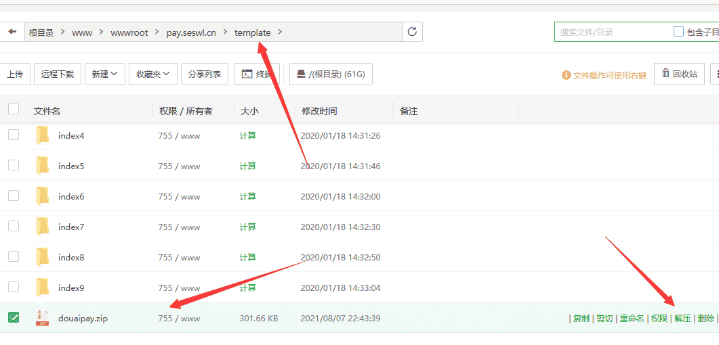Click the 备注 column header

click(409, 111)
